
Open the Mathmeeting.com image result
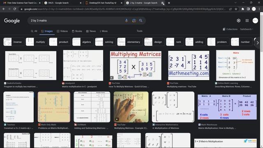point(189,65)
